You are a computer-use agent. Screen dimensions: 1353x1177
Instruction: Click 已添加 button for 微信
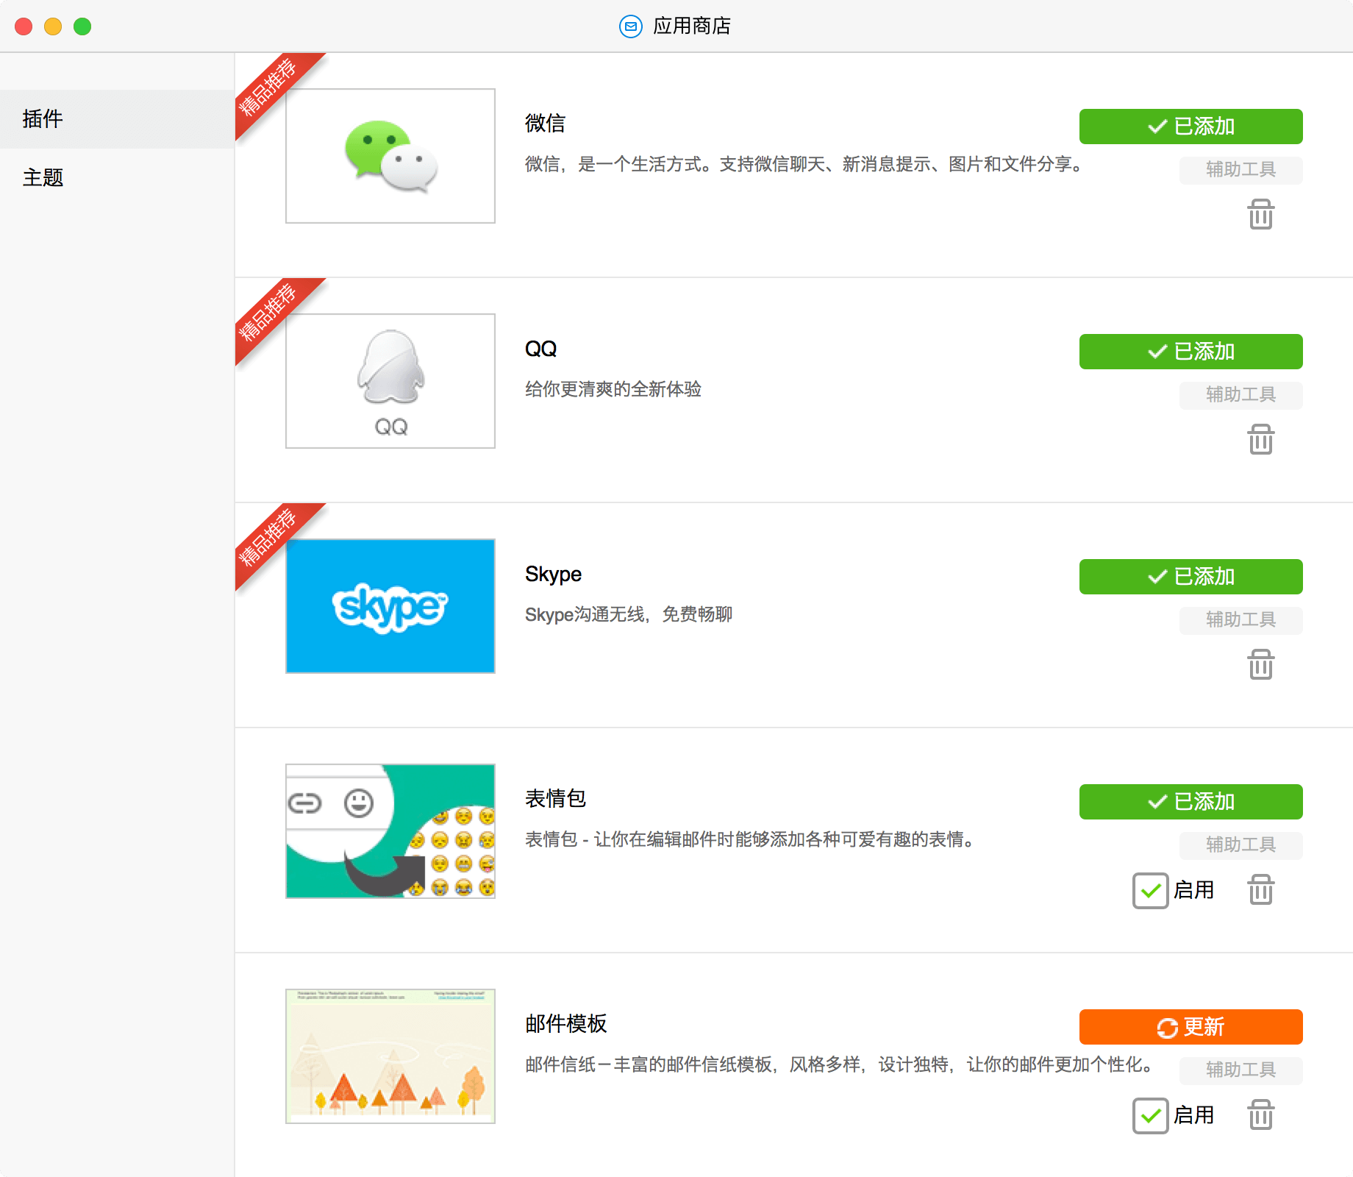[1190, 127]
